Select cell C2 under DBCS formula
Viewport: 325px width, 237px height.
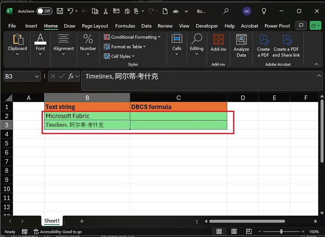click(178, 116)
